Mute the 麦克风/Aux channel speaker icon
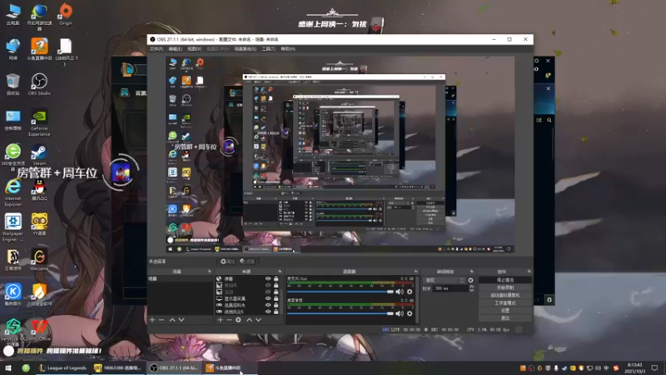 coord(400,292)
